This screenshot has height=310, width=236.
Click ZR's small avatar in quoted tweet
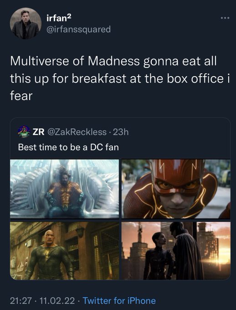click(24, 132)
